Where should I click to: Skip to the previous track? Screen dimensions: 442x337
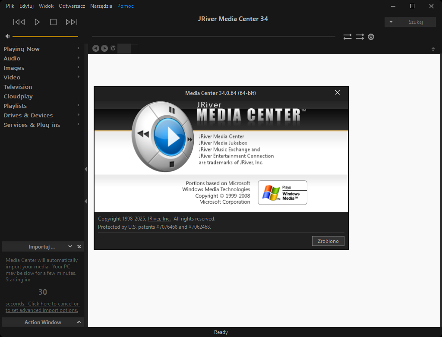tap(19, 22)
